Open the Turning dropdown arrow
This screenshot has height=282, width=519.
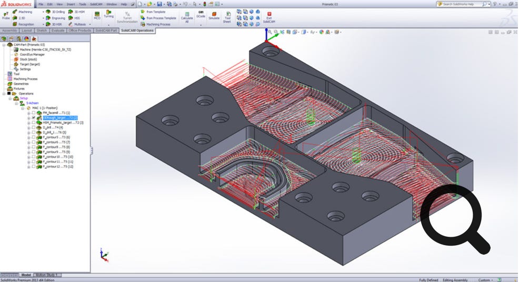108,25
